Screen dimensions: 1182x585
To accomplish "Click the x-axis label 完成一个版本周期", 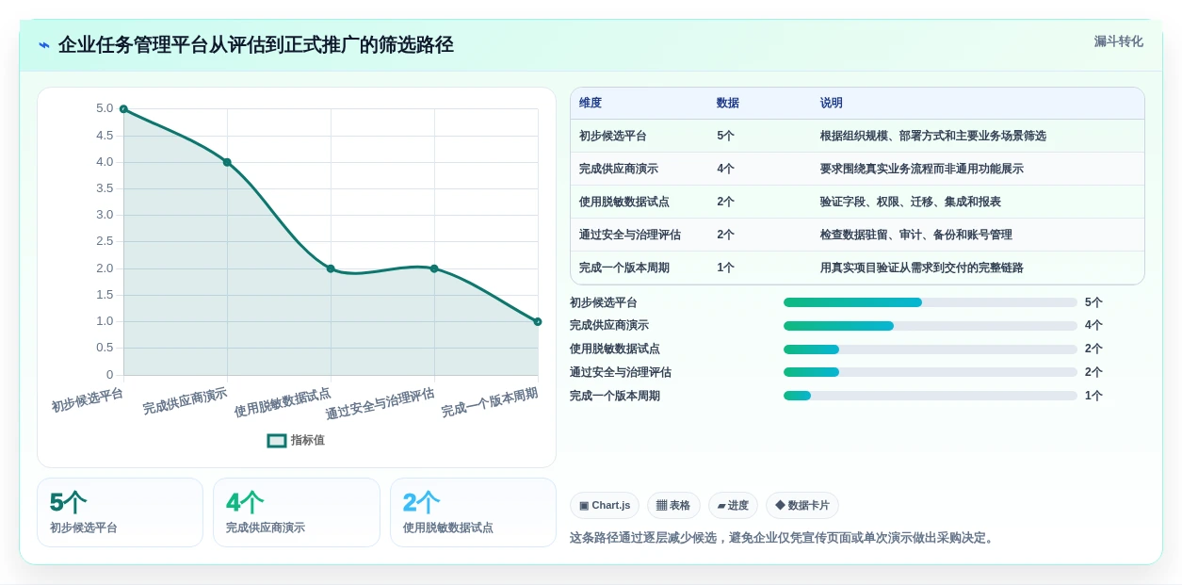I will click(x=490, y=402).
